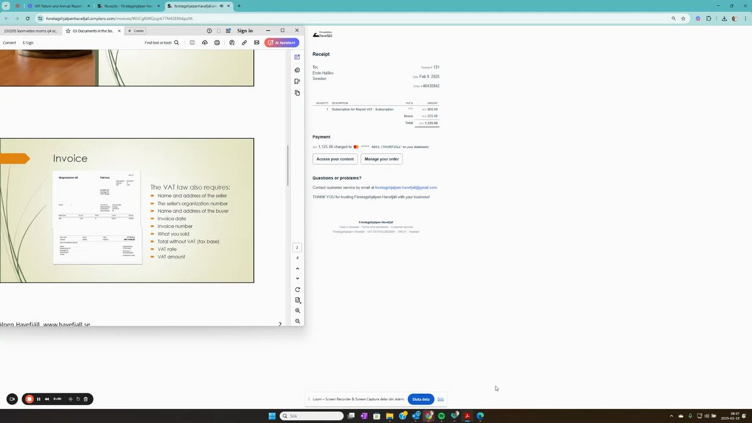This screenshot has height=423, width=752.
Task: Close the 03 Documents tab in Acrobat
Action: (x=119, y=31)
